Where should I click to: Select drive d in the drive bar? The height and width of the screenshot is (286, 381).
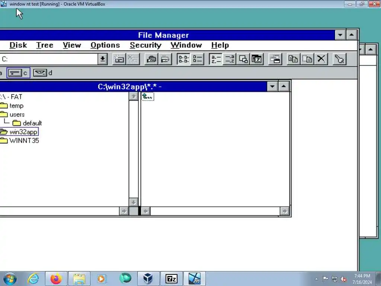click(x=43, y=73)
